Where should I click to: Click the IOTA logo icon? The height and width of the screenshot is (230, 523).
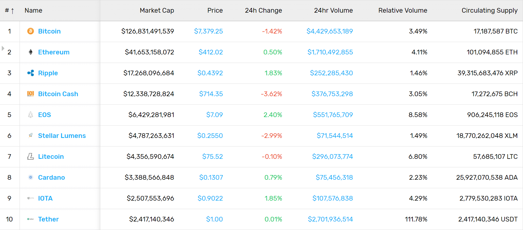coord(31,198)
